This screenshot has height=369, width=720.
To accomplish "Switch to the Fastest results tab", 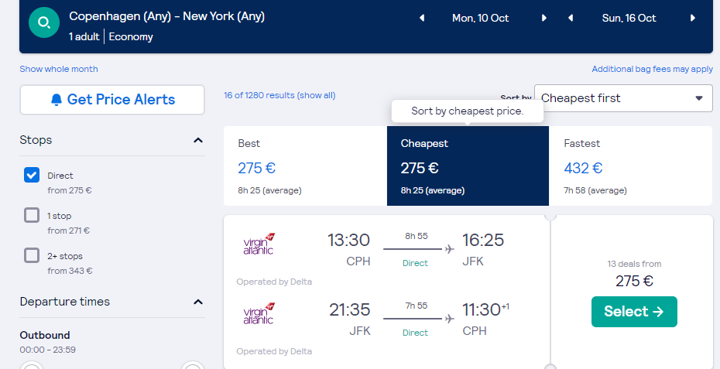I will 630,166.
